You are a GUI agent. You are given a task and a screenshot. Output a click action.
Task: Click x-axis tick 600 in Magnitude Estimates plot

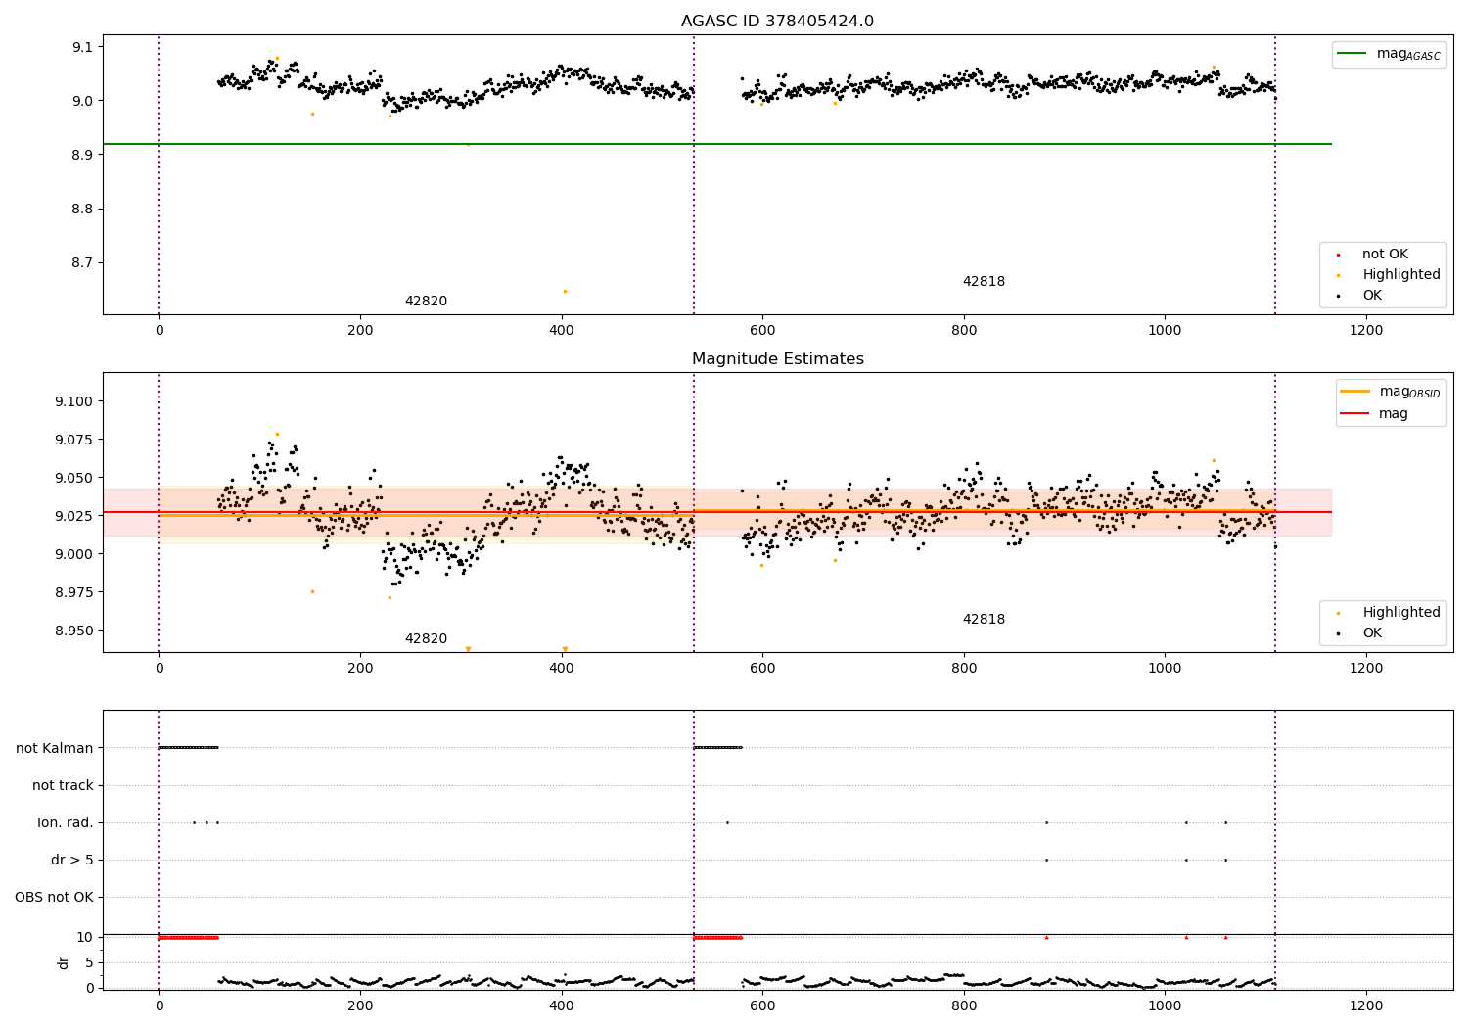[x=762, y=669]
